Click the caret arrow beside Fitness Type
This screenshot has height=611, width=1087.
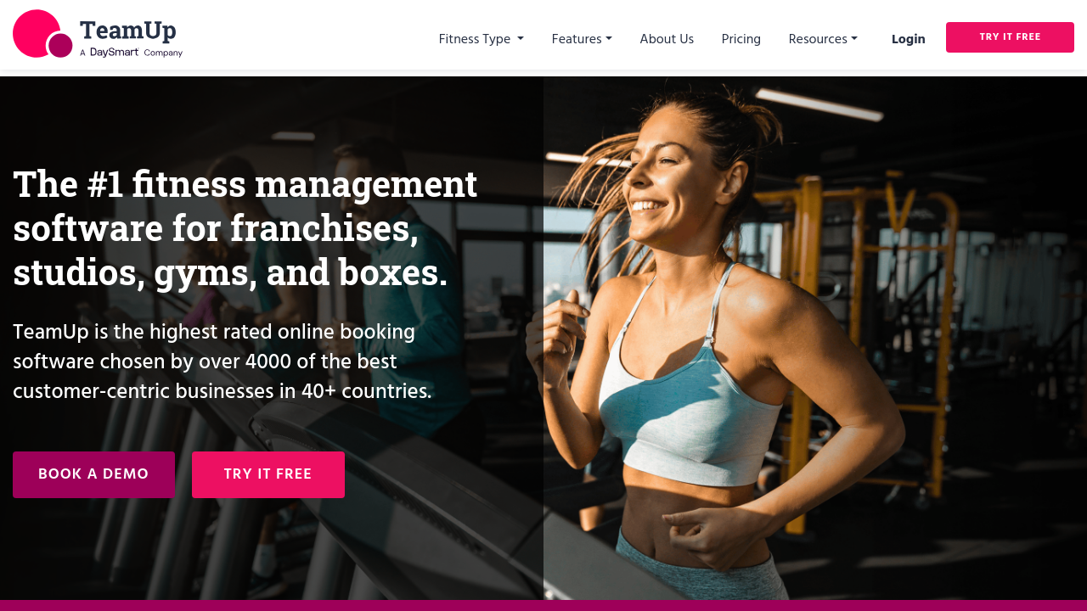tap(521, 39)
